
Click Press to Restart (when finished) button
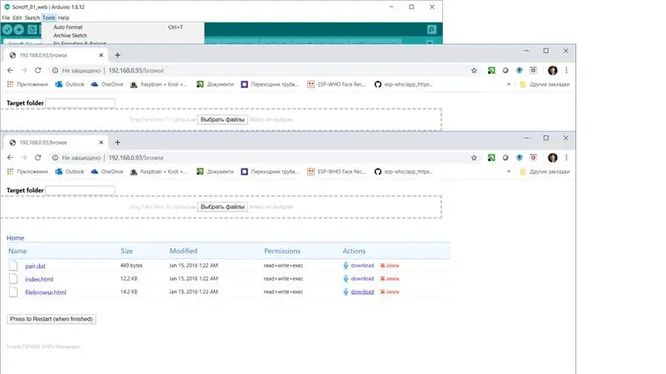click(x=52, y=319)
